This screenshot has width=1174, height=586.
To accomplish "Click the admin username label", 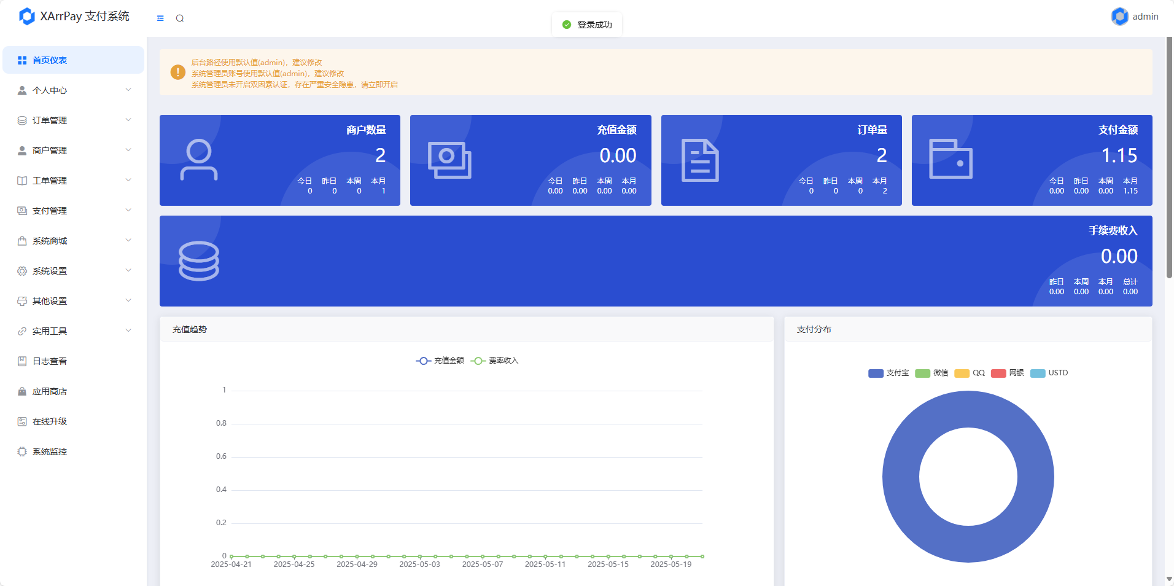I will [1145, 17].
